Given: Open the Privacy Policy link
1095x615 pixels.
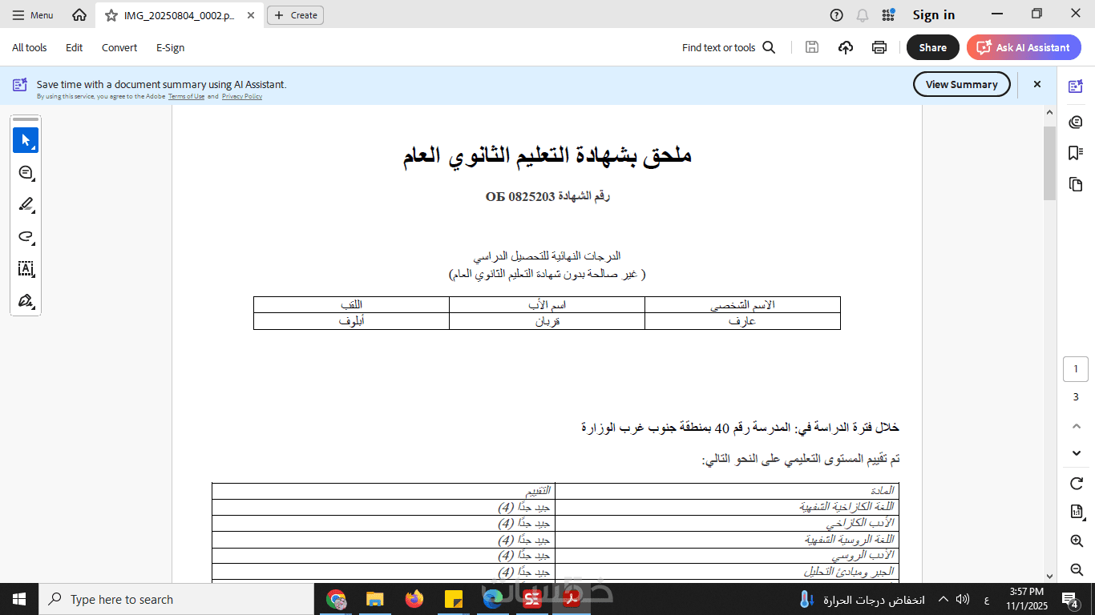Looking at the screenshot, I should pyautogui.click(x=242, y=96).
